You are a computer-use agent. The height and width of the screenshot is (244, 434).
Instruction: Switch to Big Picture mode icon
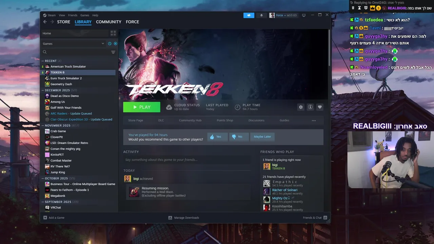pyautogui.click(x=304, y=15)
